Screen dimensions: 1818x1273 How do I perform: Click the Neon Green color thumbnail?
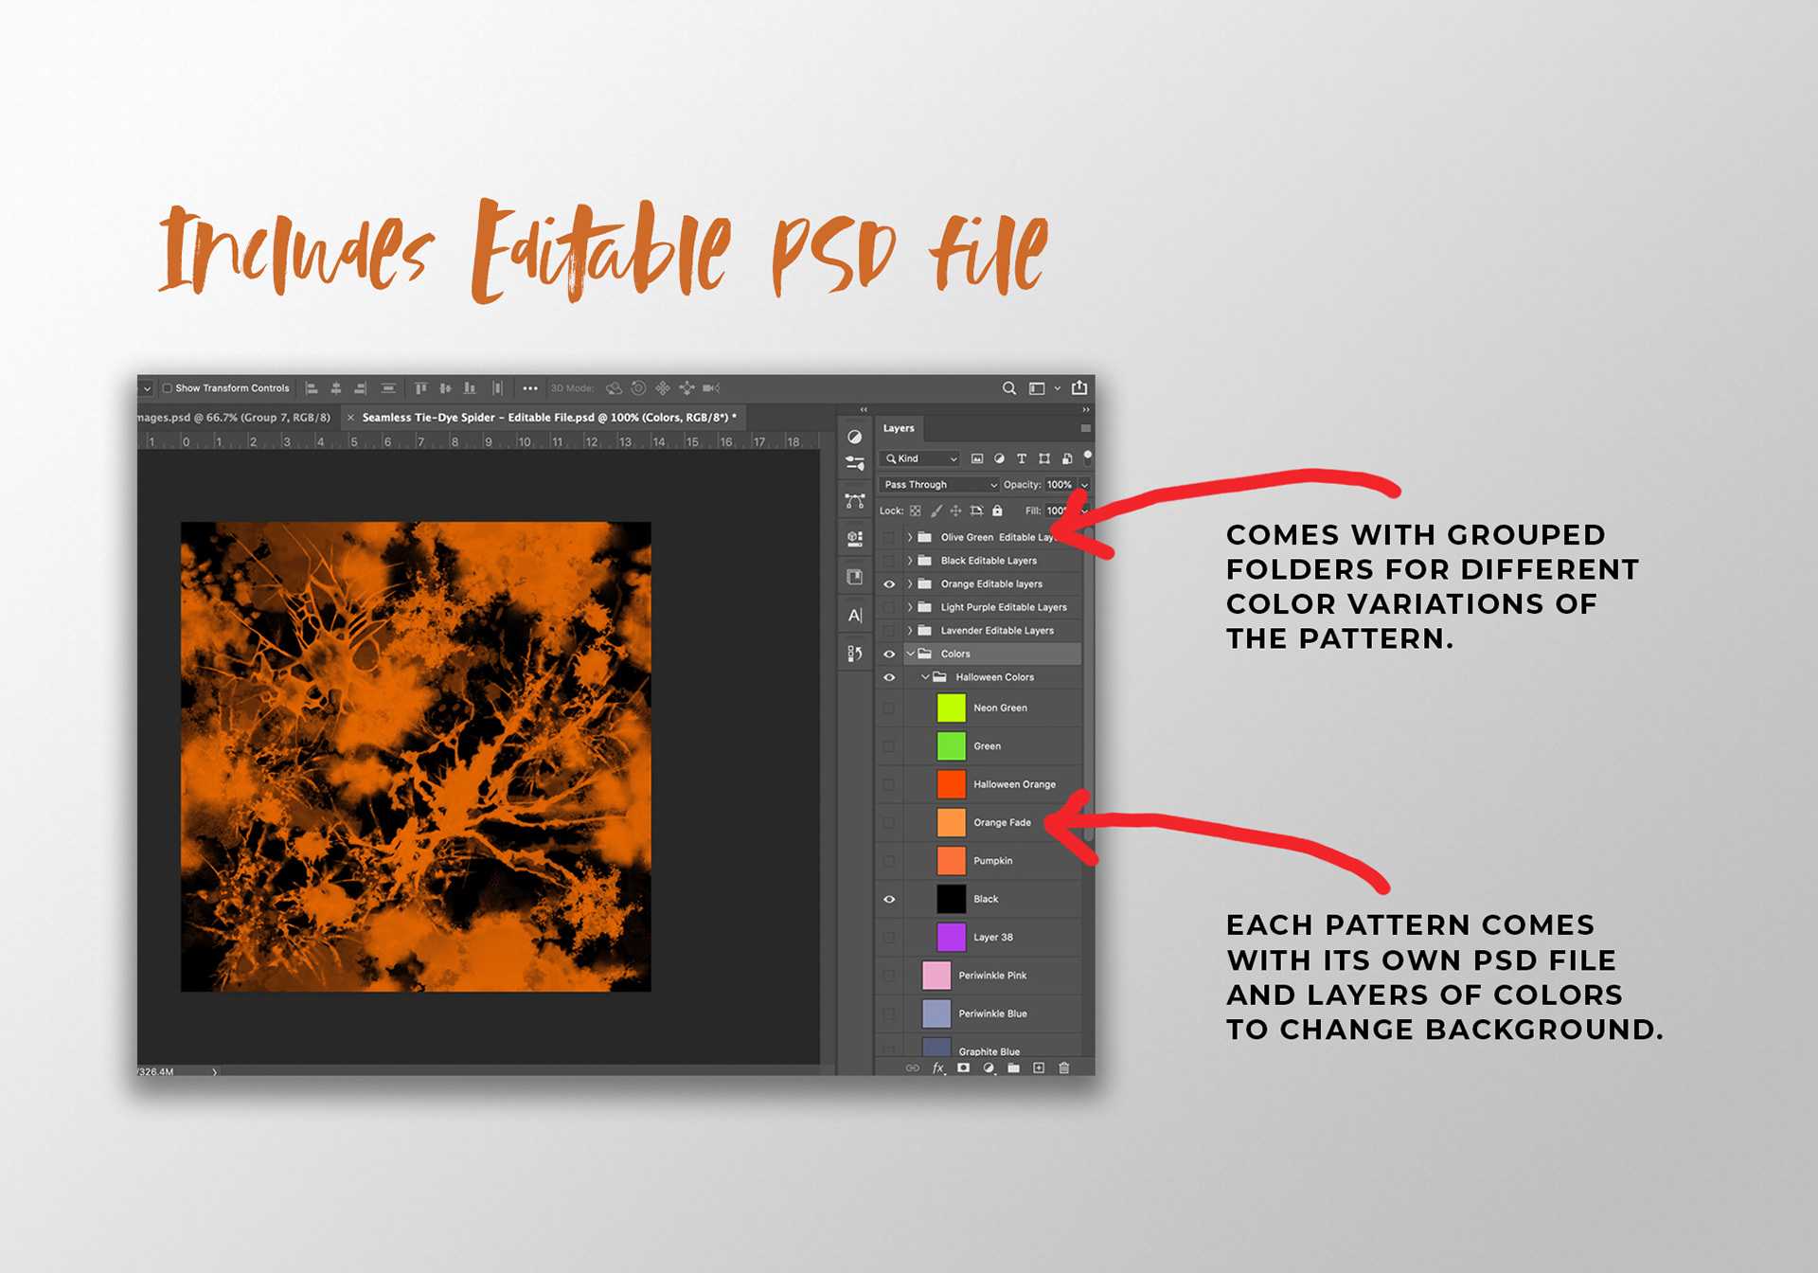(951, 708)
